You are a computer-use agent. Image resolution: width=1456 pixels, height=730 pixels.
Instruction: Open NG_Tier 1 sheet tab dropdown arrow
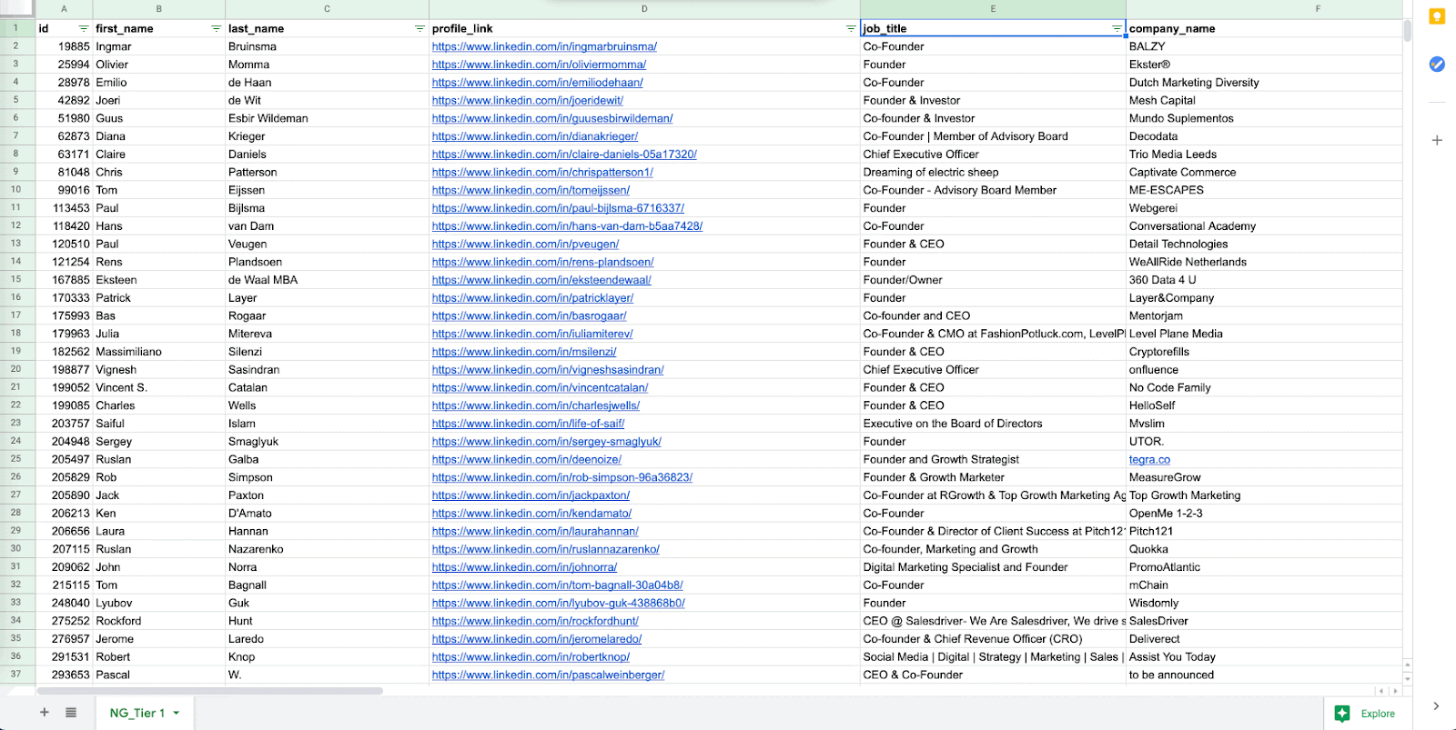point(177,714)
